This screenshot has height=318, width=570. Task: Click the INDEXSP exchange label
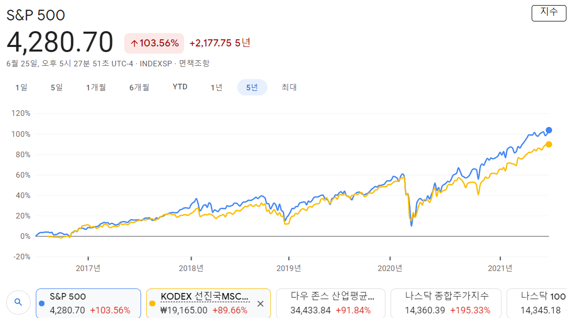[x=156, y=63]
